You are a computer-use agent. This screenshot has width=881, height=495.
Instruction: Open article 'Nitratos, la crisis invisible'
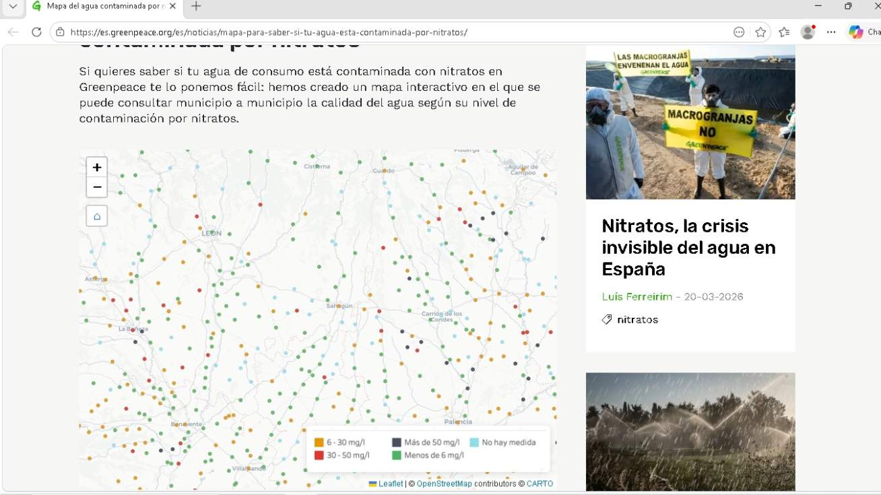(x=688, y=247)
